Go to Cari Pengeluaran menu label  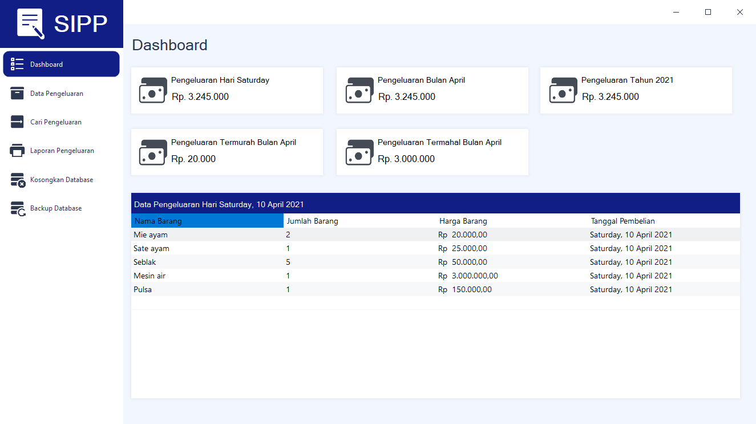pos(56,122)
